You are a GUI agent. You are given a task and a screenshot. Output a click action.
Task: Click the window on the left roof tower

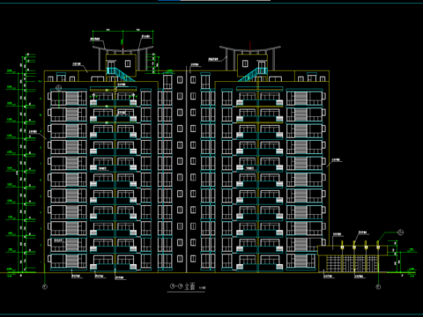click(x=128, y=63)
